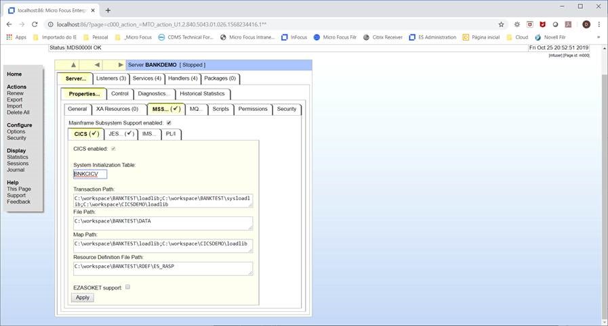Open the Citrix Receiver bookmark
Screen dimensions: 608x326
[383, 37]
